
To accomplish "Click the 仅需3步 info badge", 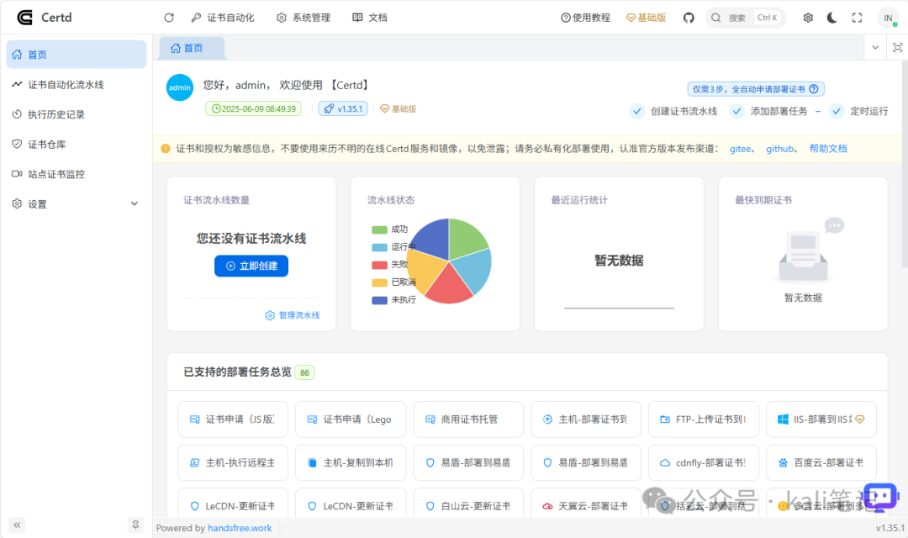I will [x=756, y=89].
